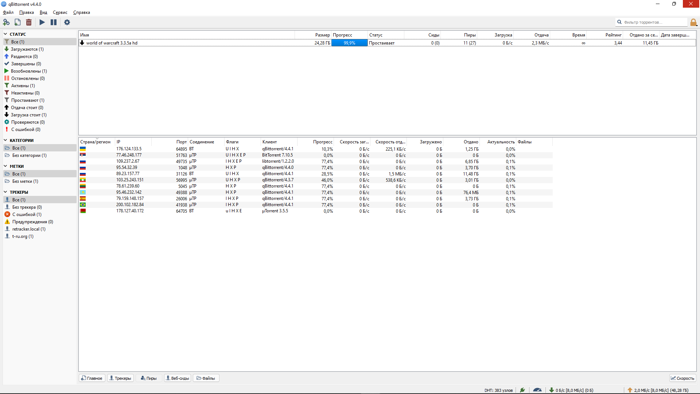Collapse the ТРЕКЕРЫ sidebar section
Viewport: 700px width, 394px height.
click(5, 192)
